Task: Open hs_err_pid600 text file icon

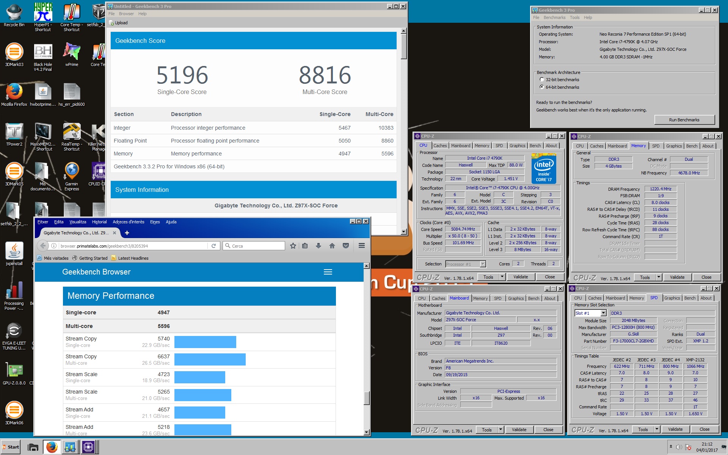Action: [x=72, y=95]
